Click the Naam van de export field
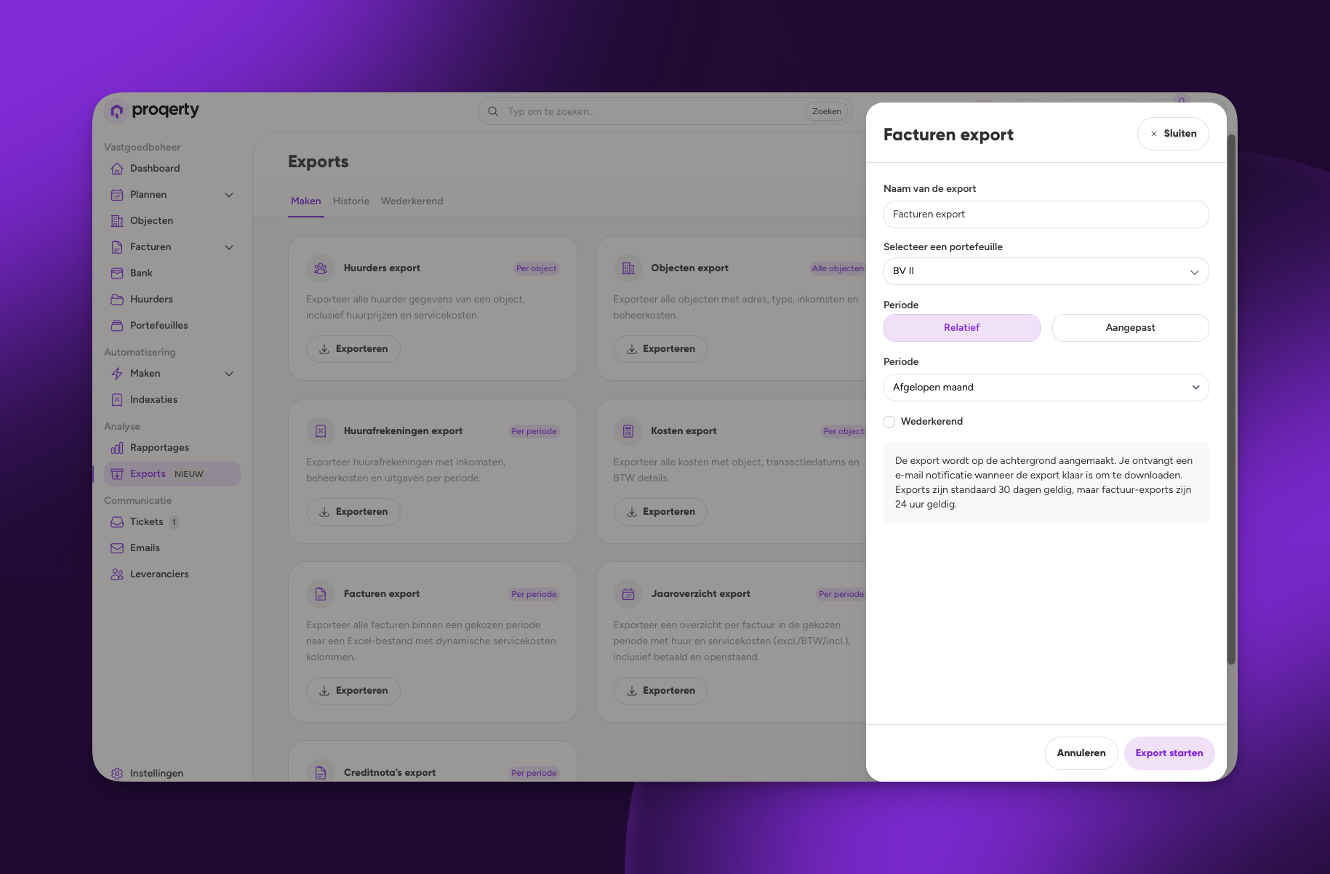Image resolution: width=1330 pixels, height=874 pixels. (1046, 215)
